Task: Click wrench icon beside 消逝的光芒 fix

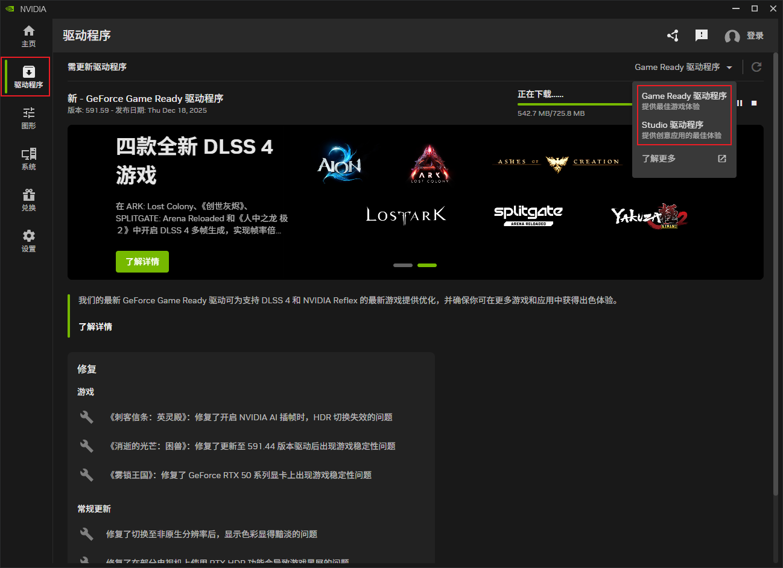Action: (87, 446)
